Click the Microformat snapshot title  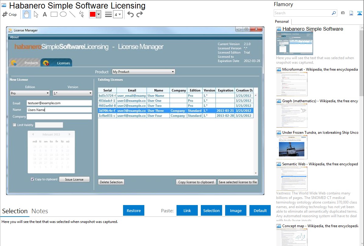[x=320, y=69]
